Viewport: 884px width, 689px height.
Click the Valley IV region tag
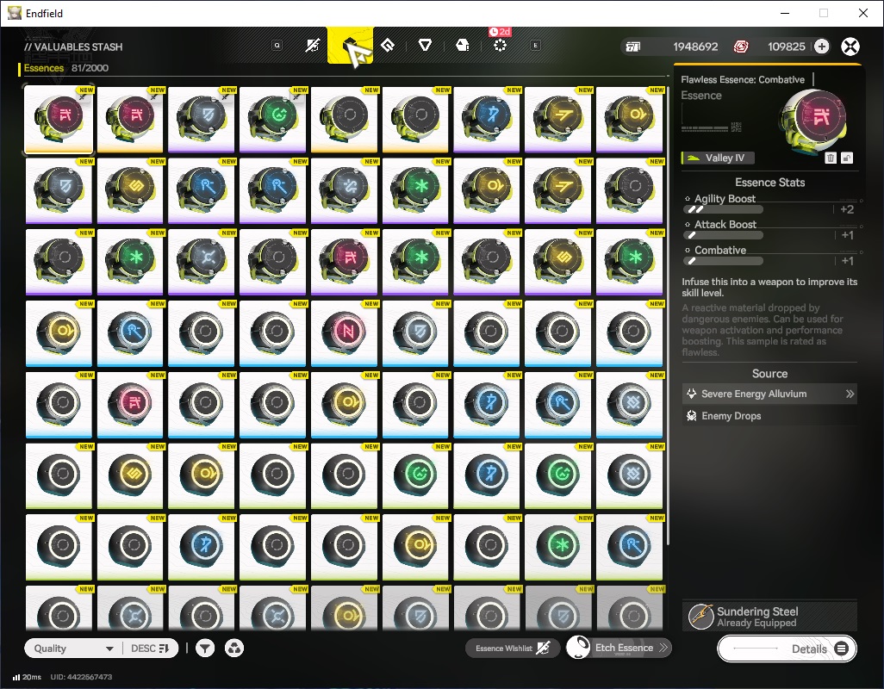[x=718, y=158]
